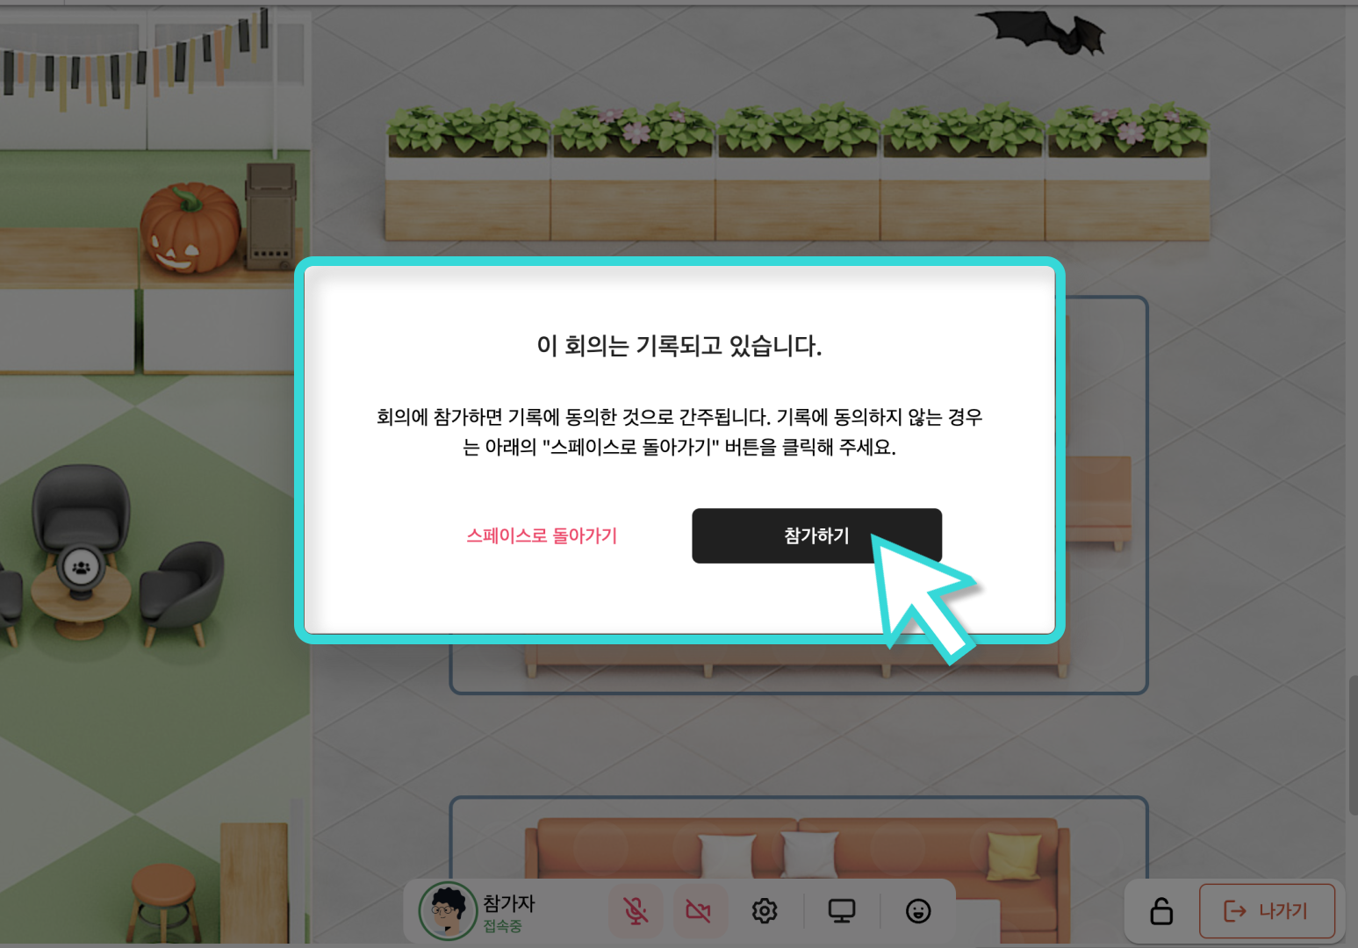The height and width of the screenshot is (948, 1358).
Task: Click the wooden stool in the corner
Action: pos(163,900)
